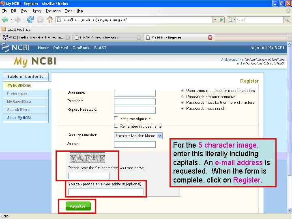Click the Password input field

[x=135, y=102]
